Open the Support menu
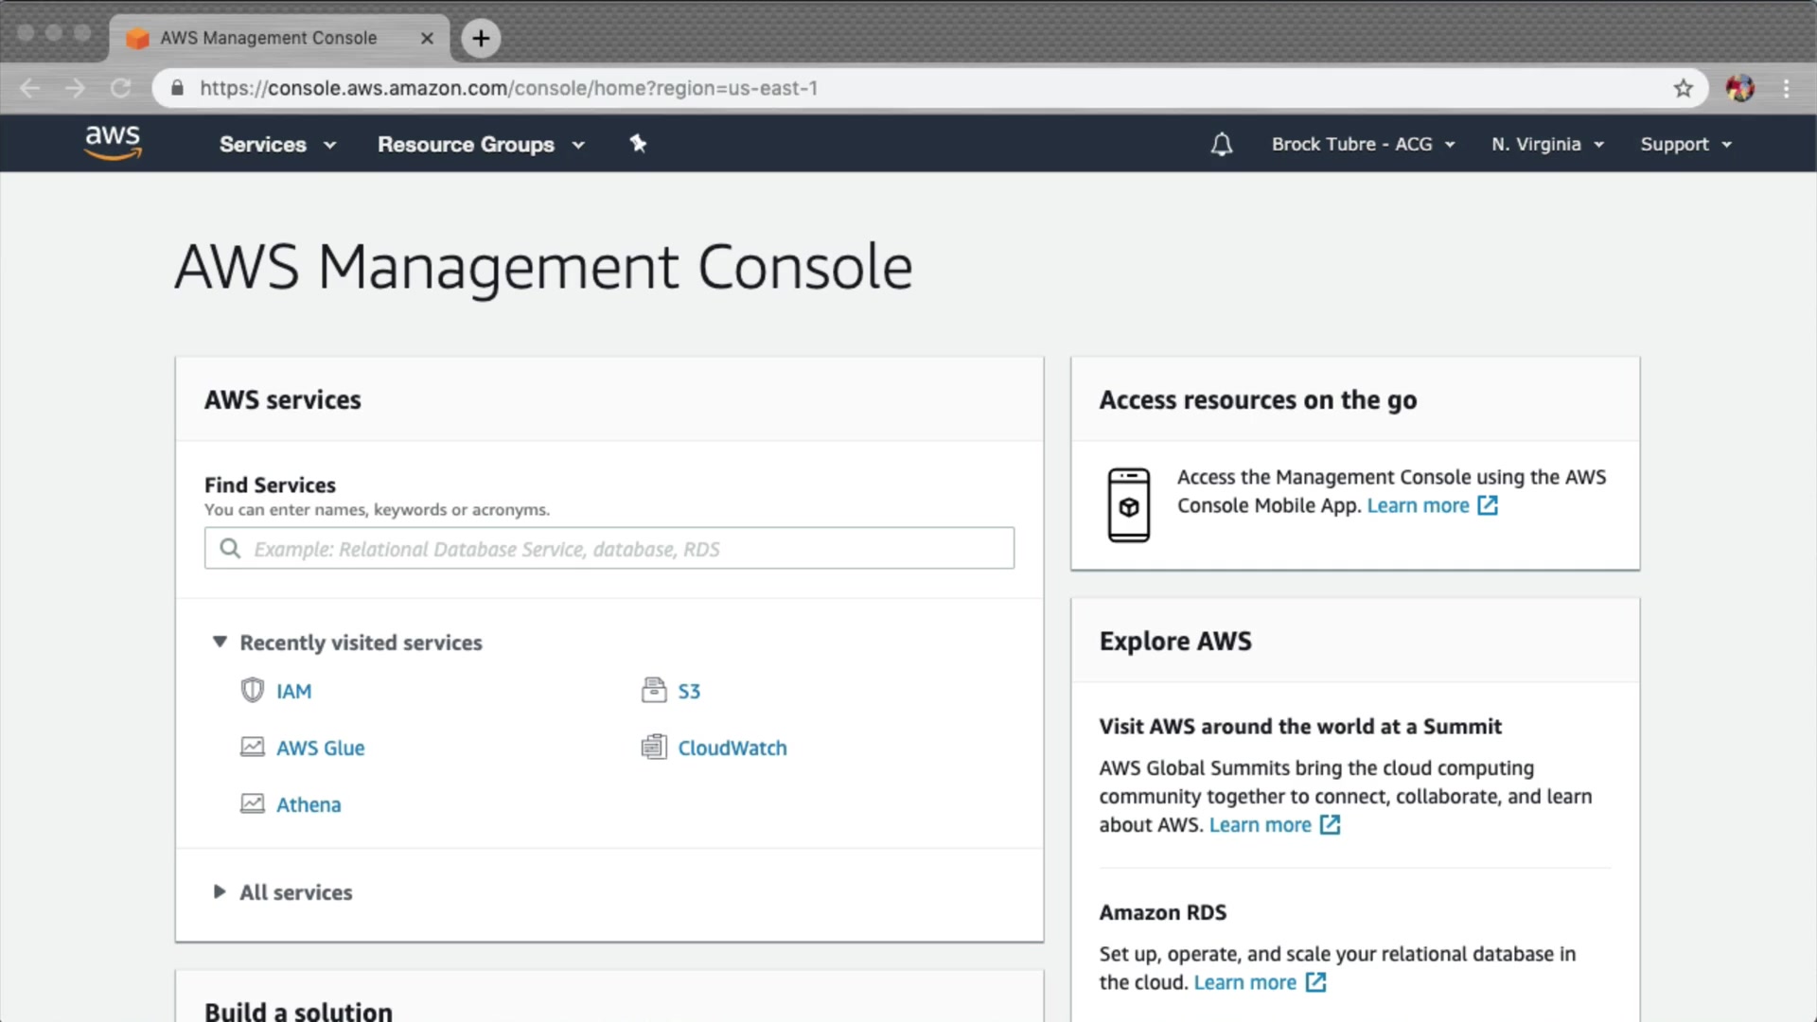1817x1022 pixels. pos(1685,145)
